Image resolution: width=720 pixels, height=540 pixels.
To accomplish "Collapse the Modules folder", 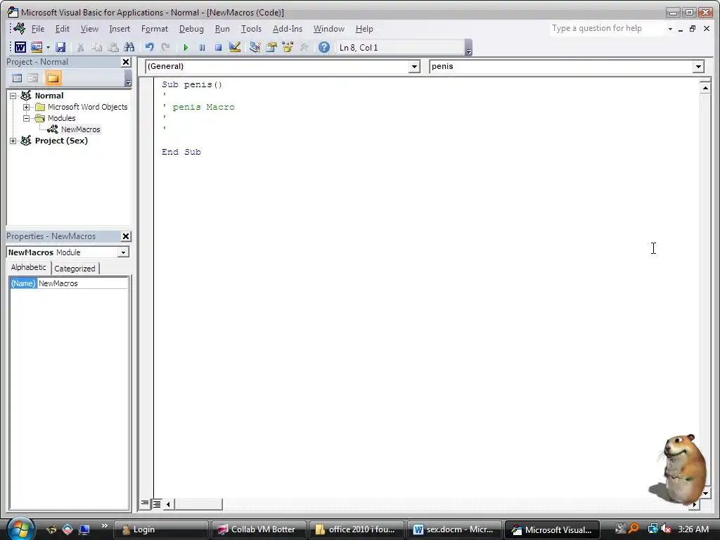I will pos(26,118).
